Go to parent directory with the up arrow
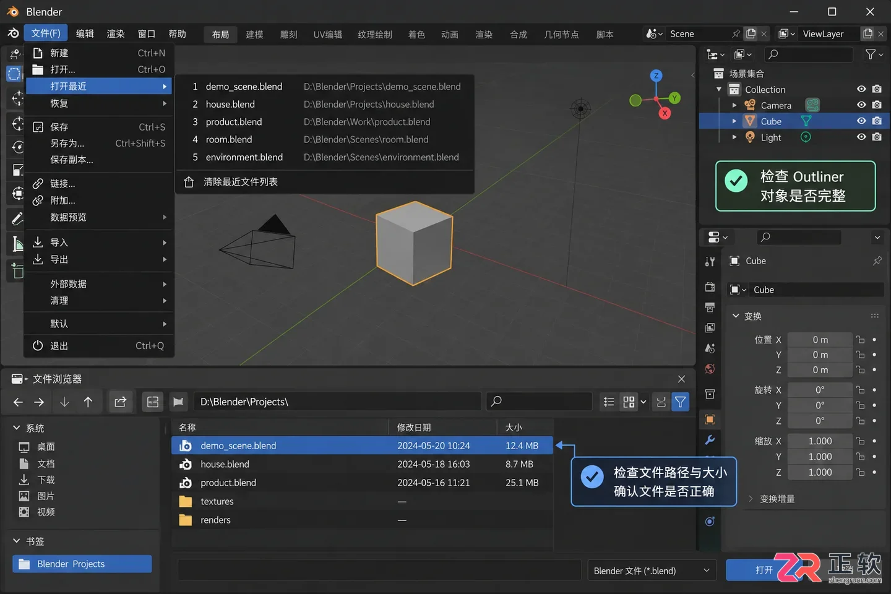This screenshot has width=891, height=594. 88,402
